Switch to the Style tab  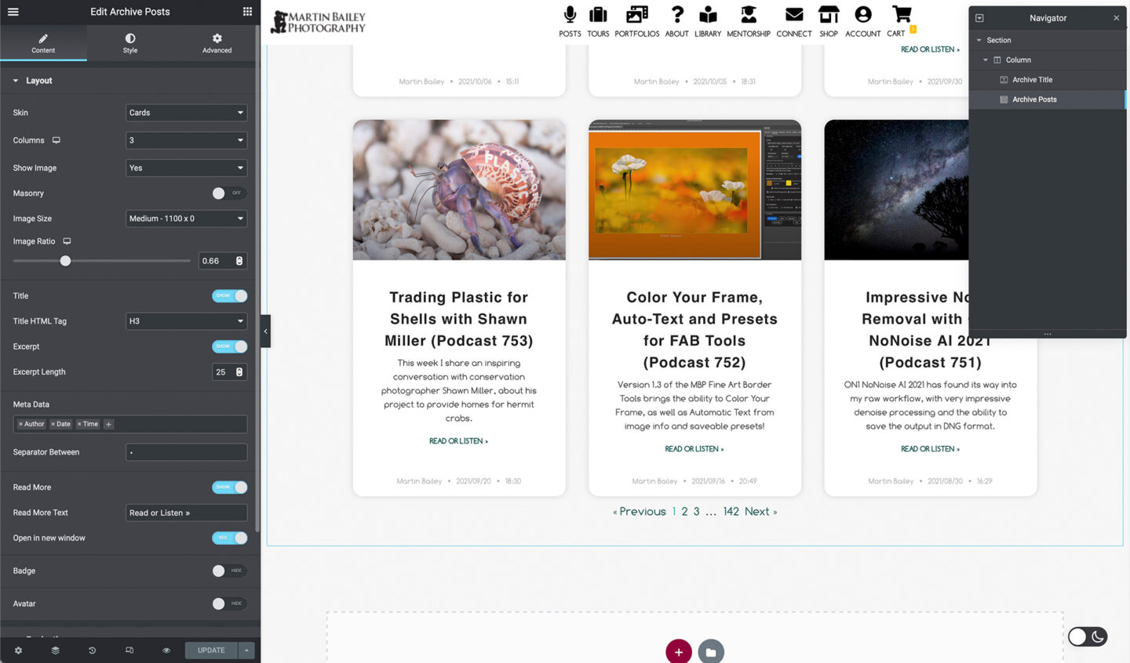pyautogui.click(x=130, y=43)
